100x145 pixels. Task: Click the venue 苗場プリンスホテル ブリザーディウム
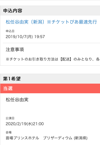coord(39,138)
